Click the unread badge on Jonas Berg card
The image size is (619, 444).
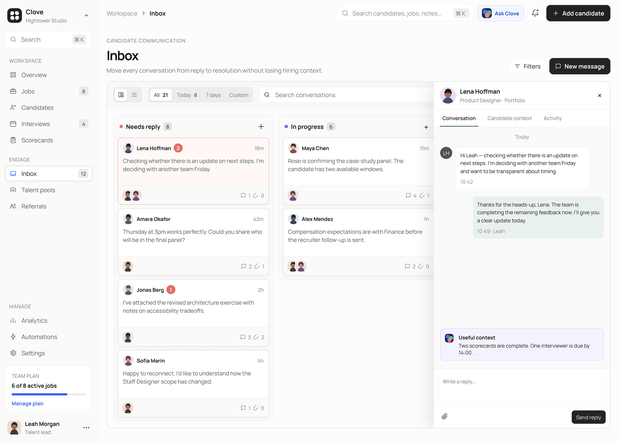[x=171, y=290]
